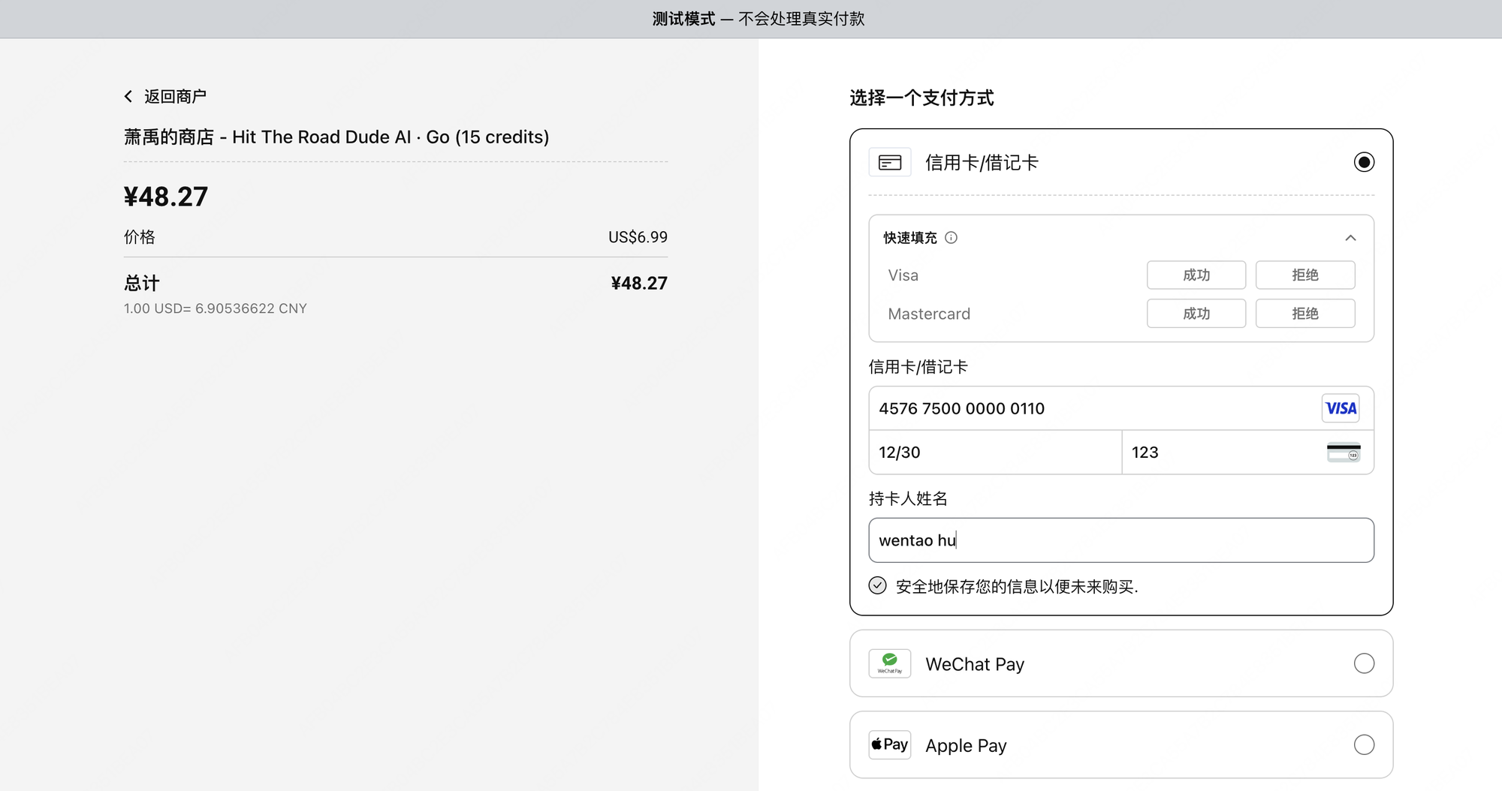Click the 持卡人姓名 field with wentao hu
The width and height of the screenshot is (1502, 791).
click(1121, 540)
